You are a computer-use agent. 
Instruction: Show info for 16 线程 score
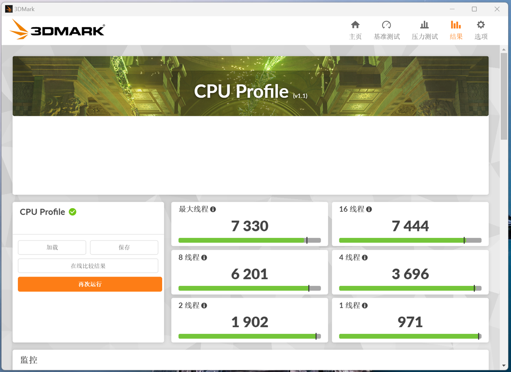pyautogui.click(x=369, y=209)
